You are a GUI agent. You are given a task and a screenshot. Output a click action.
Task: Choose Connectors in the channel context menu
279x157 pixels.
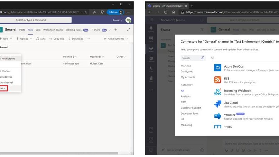(x=10, y=88)
